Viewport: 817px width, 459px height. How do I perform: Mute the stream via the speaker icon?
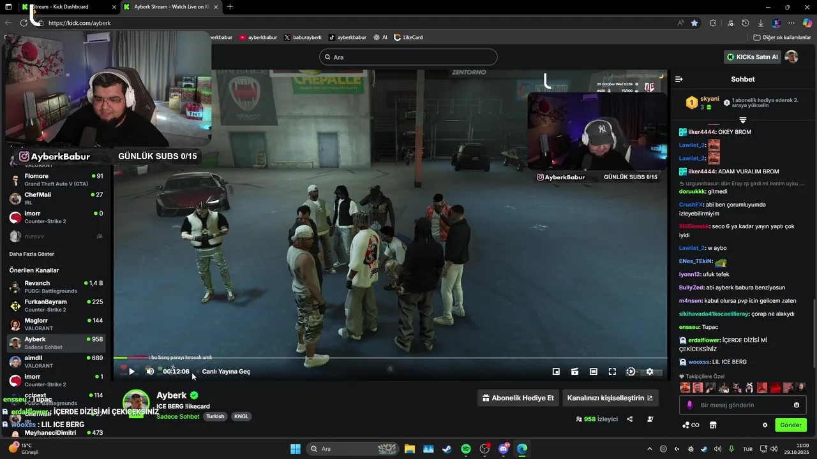[x=149, y=372]
